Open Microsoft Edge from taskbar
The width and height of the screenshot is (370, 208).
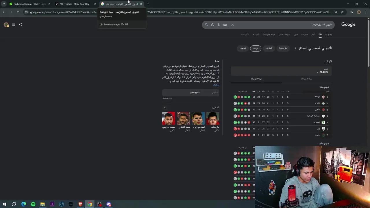(24, 204)
